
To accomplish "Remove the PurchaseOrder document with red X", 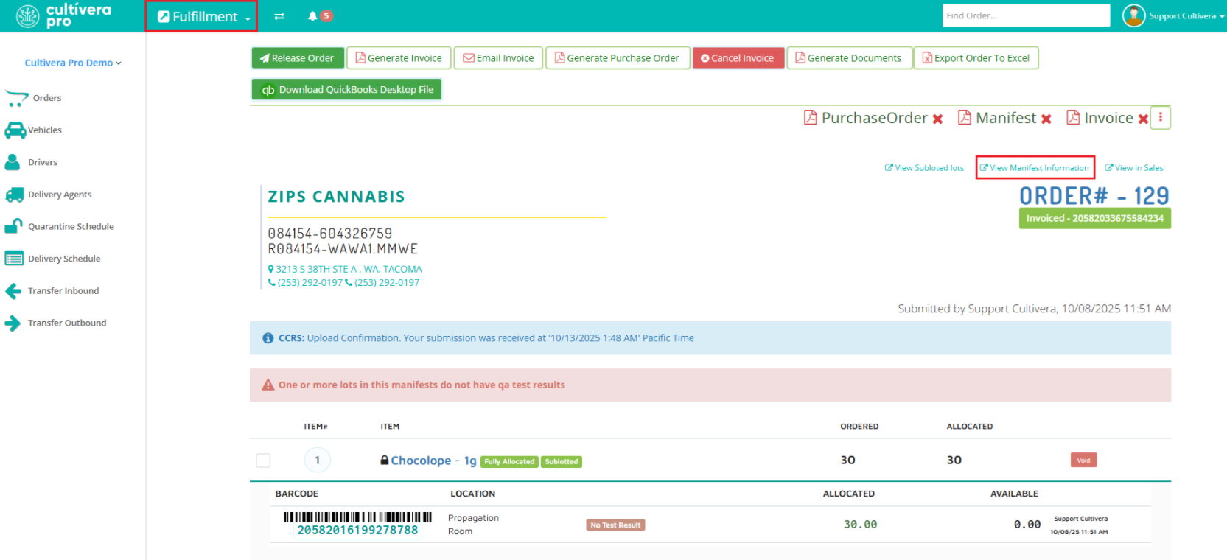I will [937, 119].
